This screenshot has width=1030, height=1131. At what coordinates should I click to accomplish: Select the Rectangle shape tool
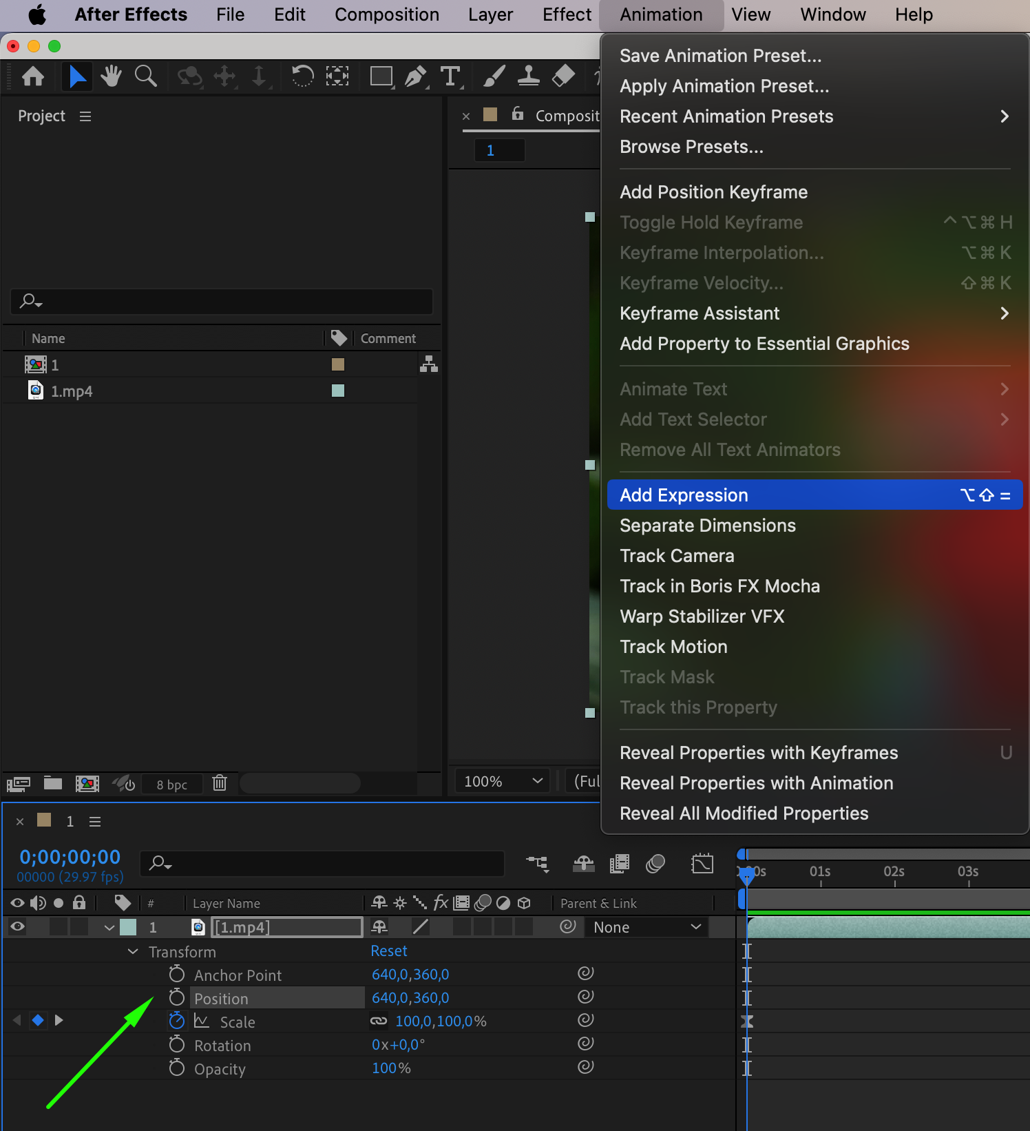click(381, 76)
